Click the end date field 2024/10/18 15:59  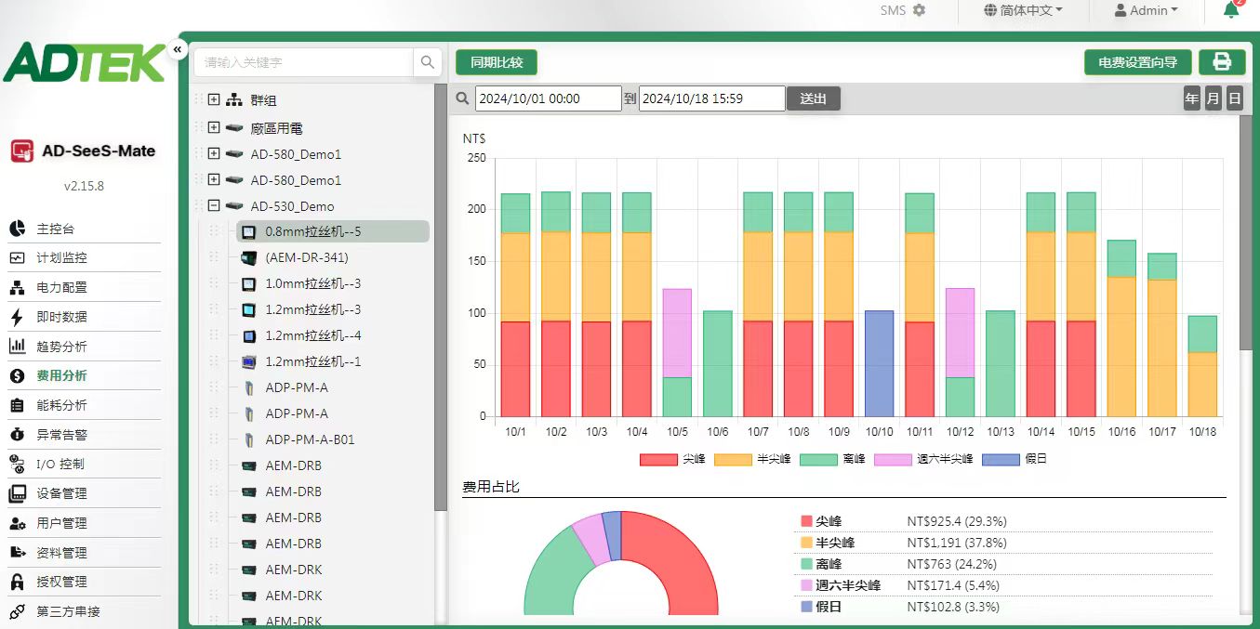[712, 98]
